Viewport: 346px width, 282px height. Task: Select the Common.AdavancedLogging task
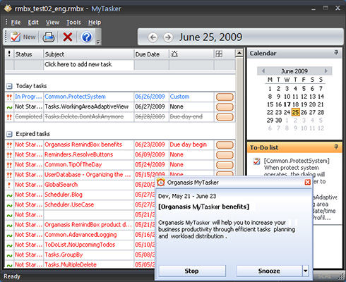pos(80,235)
